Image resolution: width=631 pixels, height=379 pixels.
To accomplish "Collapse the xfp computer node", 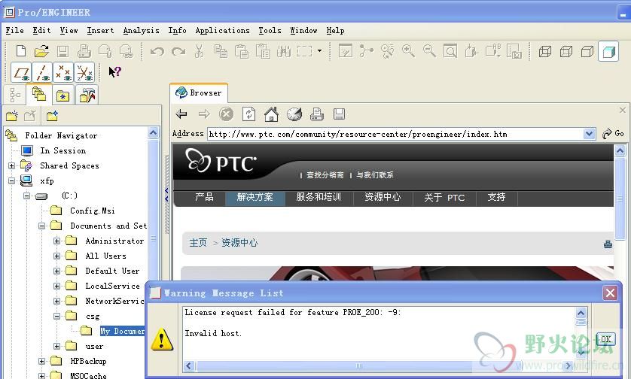I will tap(11, 181).
